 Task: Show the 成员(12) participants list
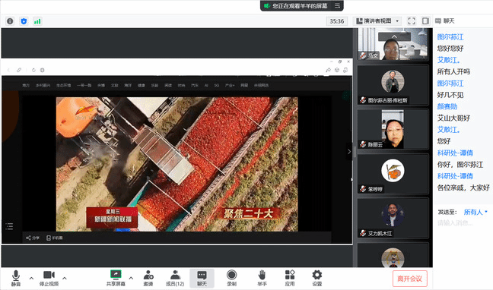point(175,278)
